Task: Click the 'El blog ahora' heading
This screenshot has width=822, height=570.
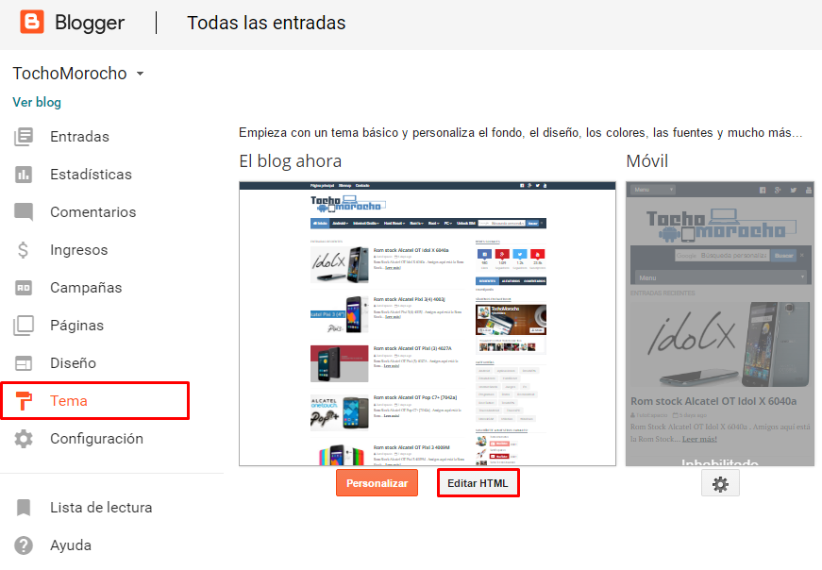Action: coord(290,161)
